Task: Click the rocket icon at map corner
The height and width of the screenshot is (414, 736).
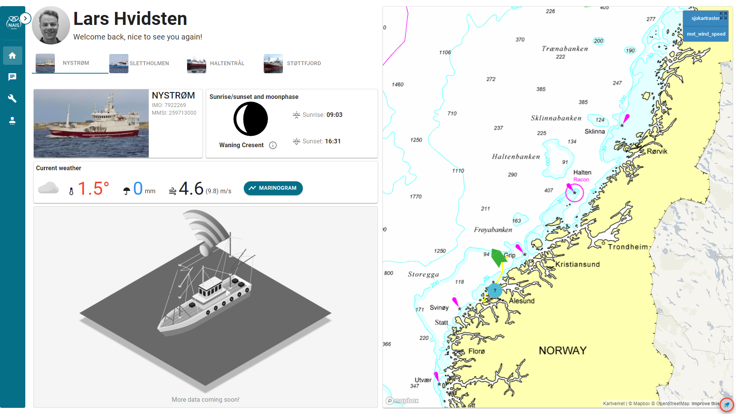Action: [x=726, y=405]
